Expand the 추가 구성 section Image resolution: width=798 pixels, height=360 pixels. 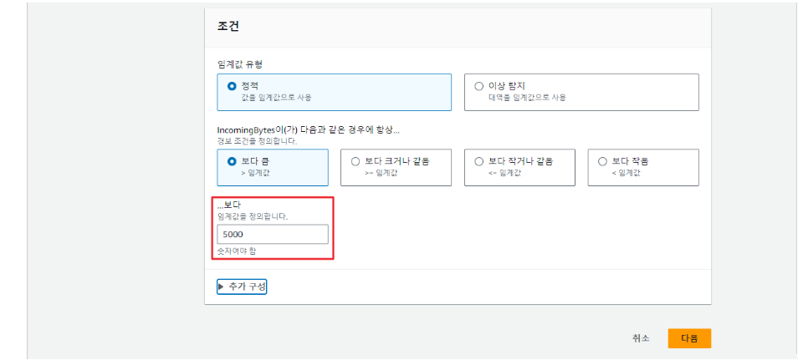(242, 286)
